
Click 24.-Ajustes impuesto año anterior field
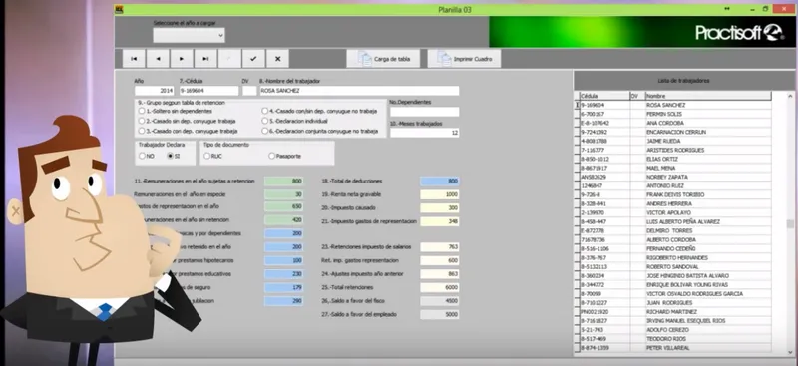pyautogui.click(x=440, y=274)
